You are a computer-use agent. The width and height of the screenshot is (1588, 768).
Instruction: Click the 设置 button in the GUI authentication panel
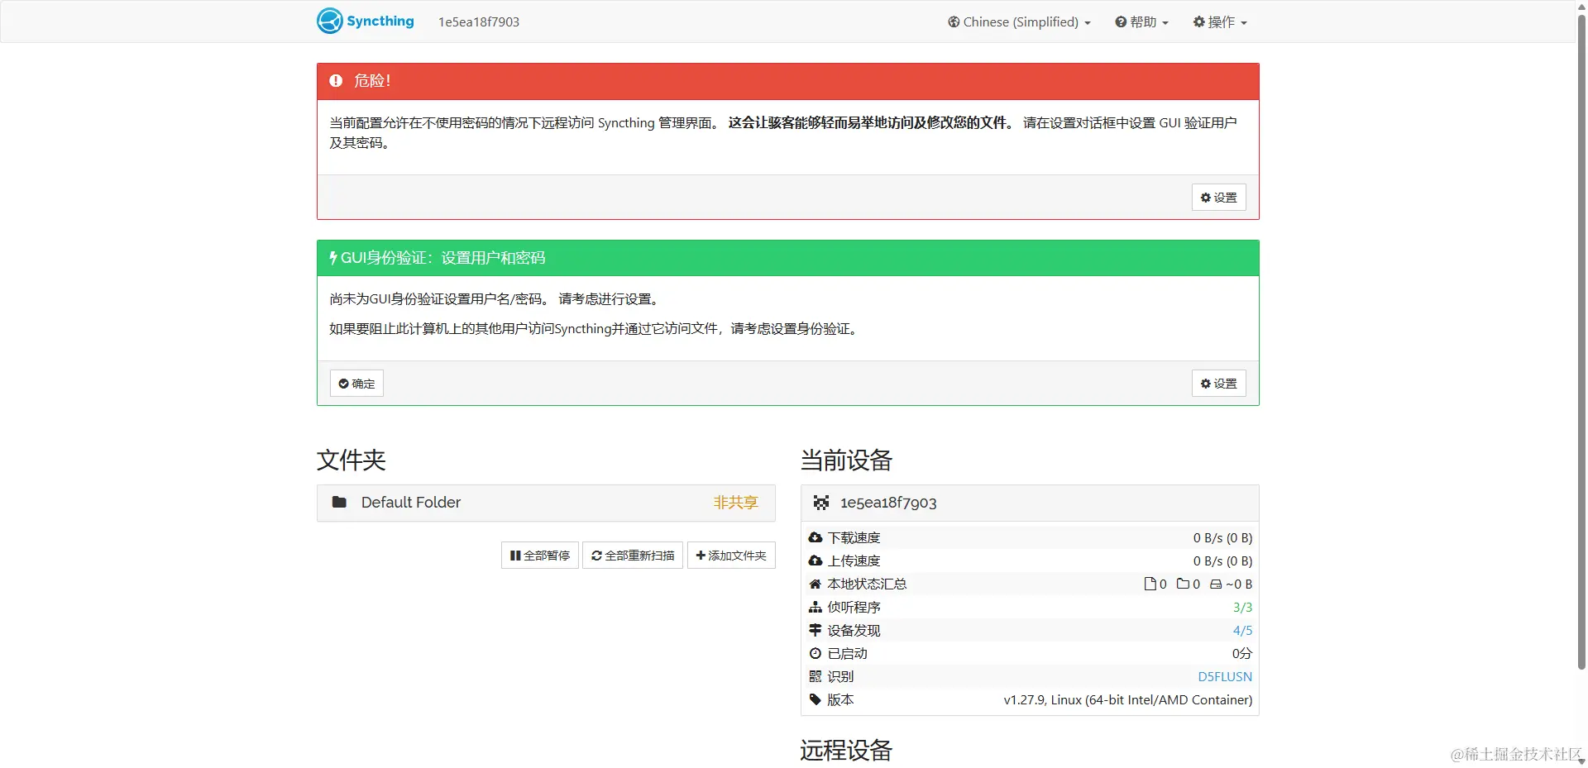click(x=1218, y=384)
